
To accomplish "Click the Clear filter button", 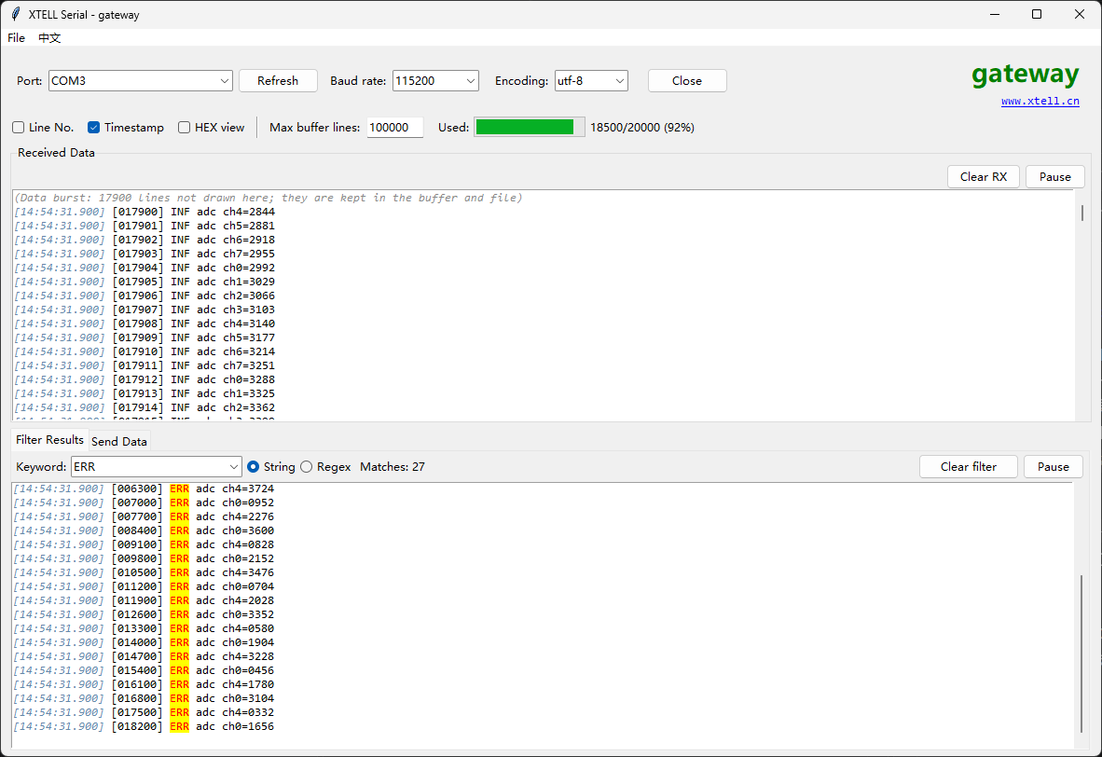I will point(969,467).
